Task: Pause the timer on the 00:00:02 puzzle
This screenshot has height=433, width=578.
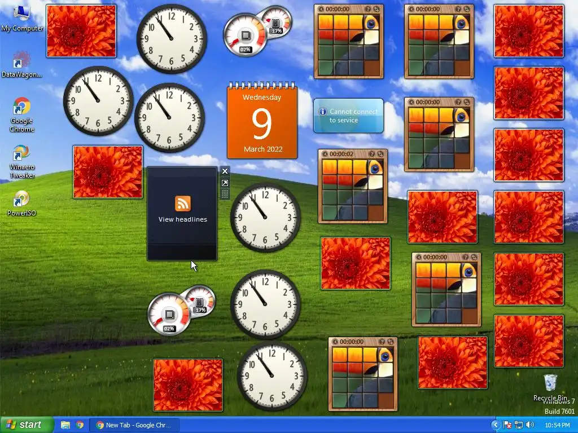Action: point(325,154)
